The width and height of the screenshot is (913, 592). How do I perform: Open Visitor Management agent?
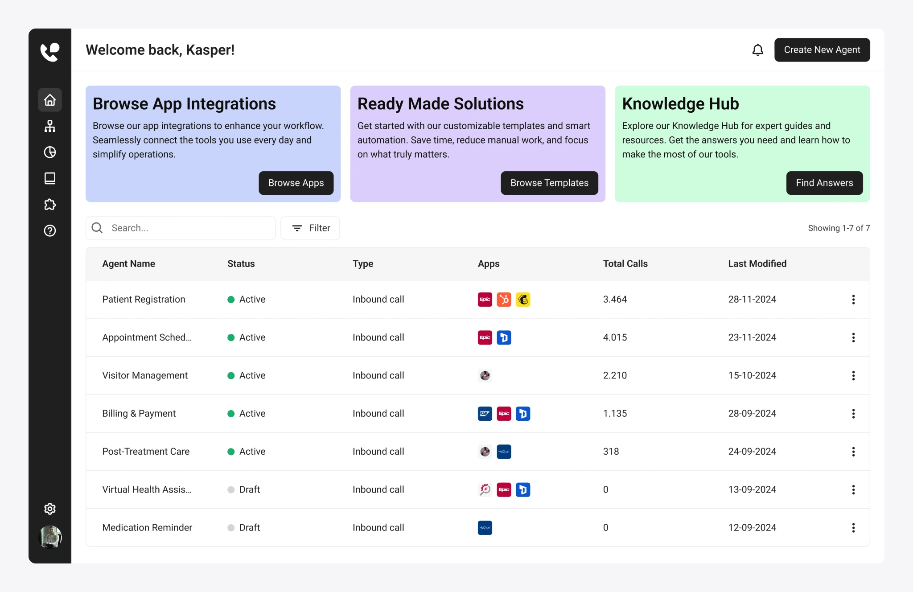pyautogui.click(x=145, y=375)
